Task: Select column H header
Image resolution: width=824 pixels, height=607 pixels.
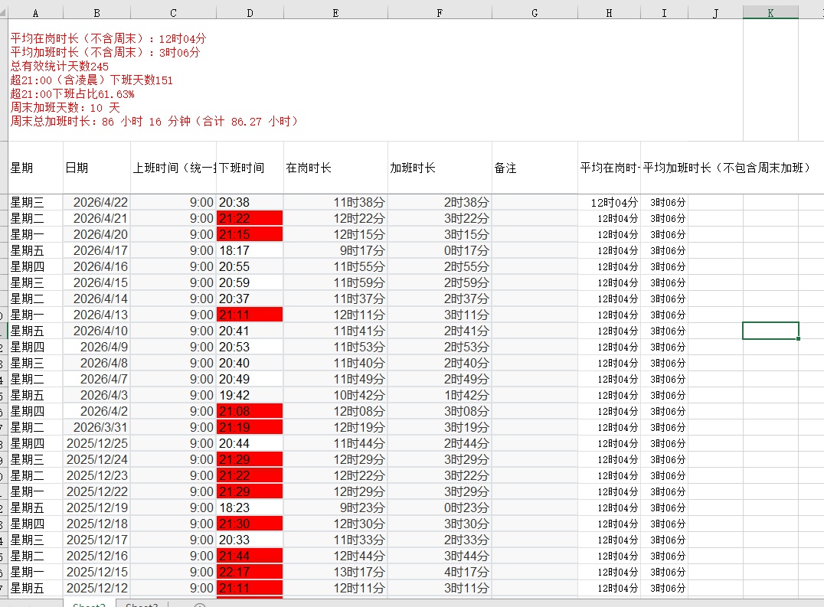Action: (609, 13)
